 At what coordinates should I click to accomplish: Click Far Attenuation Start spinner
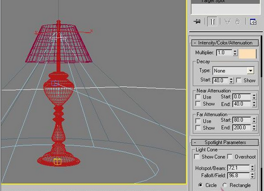coord(254,120)
